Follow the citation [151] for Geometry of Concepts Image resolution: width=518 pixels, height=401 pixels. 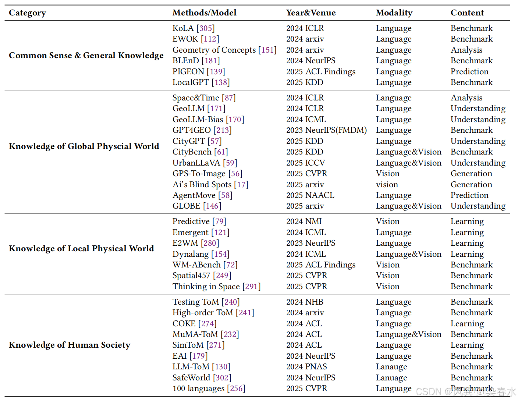267,50
